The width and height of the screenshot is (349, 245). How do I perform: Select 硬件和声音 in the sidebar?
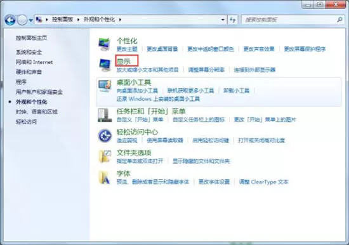coord(29,72)
